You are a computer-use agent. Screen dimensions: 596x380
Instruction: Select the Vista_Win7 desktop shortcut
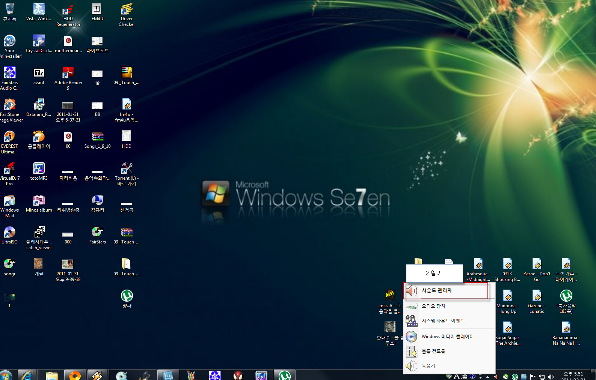[39, 12]
